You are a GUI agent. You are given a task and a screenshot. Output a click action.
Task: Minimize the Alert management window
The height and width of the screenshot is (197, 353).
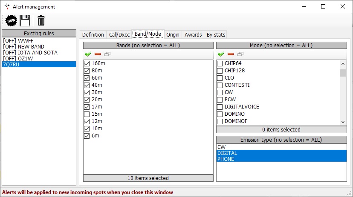pyautogui.click(x=304, y=6)
